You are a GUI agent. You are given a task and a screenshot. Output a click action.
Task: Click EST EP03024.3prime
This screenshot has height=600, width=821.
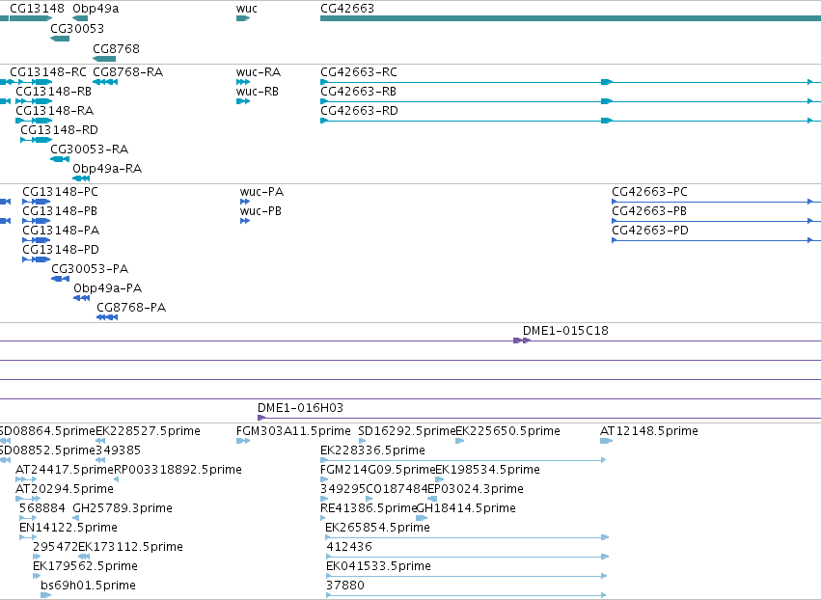(x=476, y=489)
